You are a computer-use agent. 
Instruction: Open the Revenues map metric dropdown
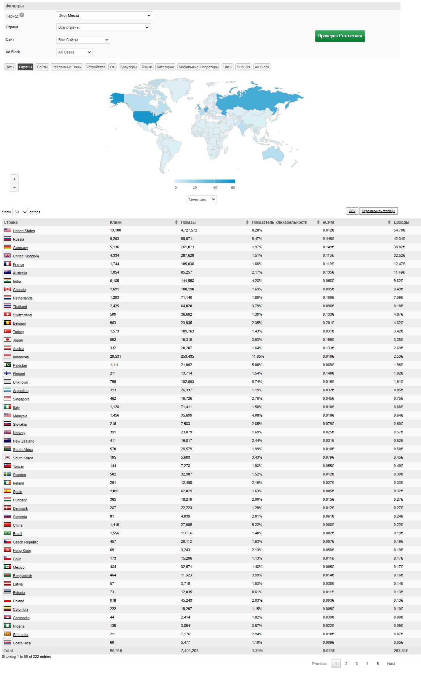[201, 200]
